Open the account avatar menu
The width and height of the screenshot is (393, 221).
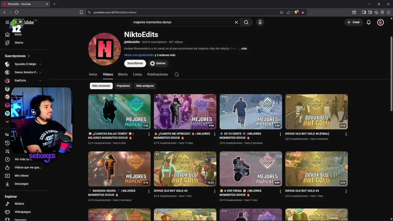380,22
